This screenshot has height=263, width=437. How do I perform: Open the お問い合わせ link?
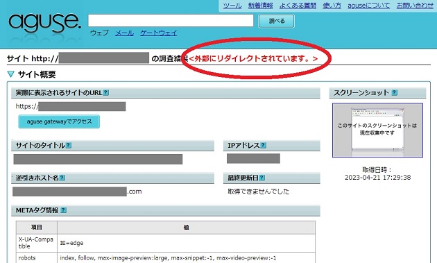tap(415, 6)
